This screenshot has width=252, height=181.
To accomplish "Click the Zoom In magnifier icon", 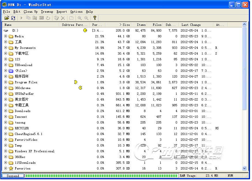I will coord(80,18).
